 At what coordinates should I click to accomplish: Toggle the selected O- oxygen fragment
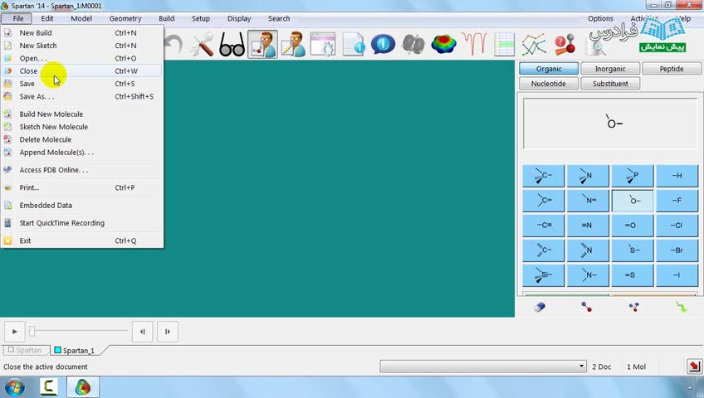pos(632,201)
